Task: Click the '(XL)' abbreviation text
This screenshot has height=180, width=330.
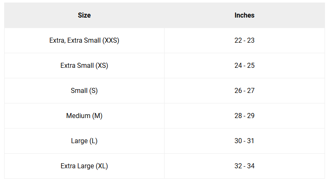Action: [102, 166]
